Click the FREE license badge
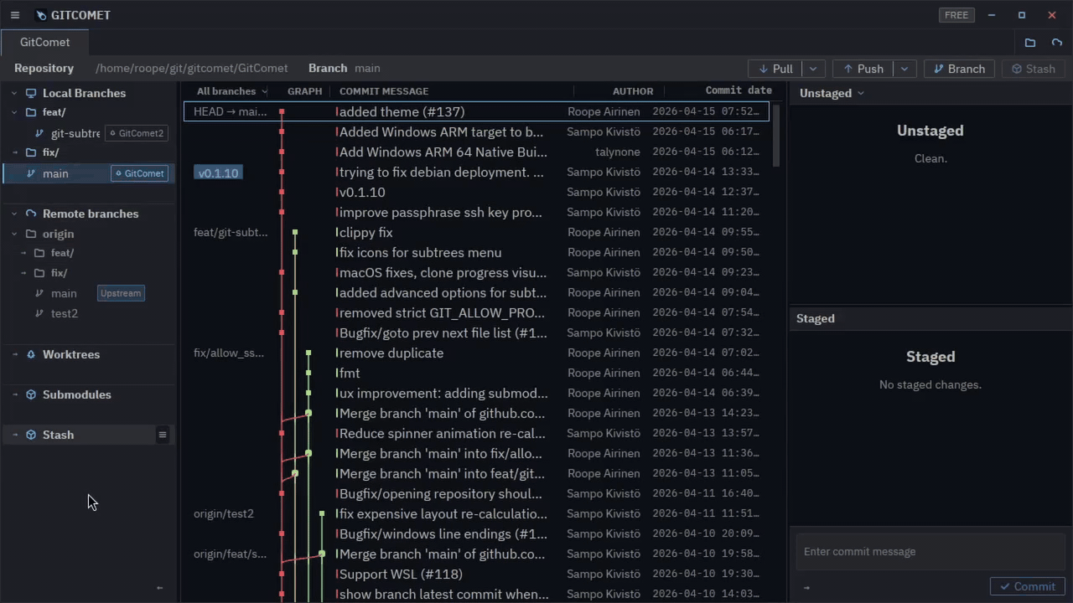The image size is (1073, 603). point(956,15)
